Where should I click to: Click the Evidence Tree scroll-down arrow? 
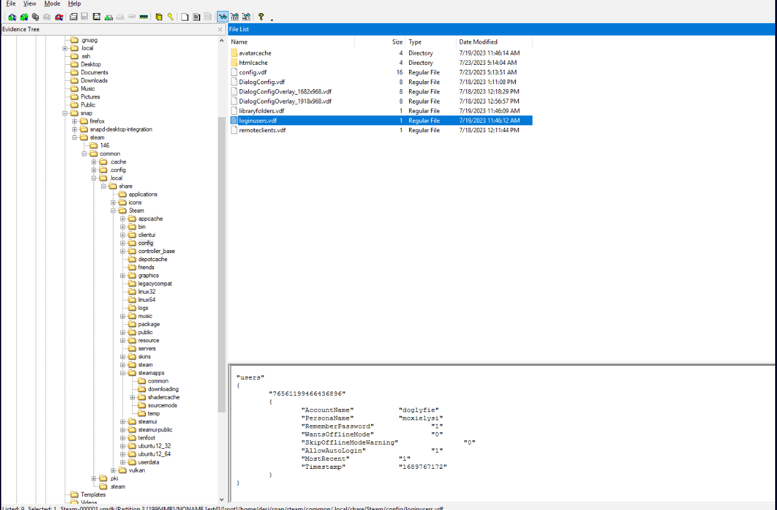click(x=221, y=499)
